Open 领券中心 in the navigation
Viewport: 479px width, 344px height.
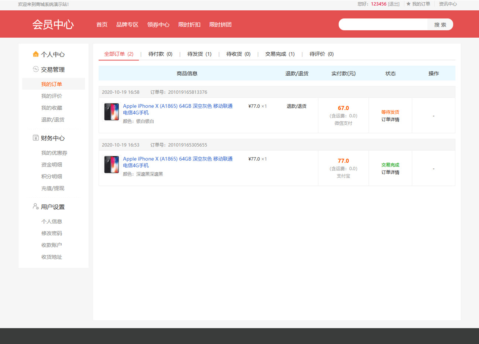(158, 24)
